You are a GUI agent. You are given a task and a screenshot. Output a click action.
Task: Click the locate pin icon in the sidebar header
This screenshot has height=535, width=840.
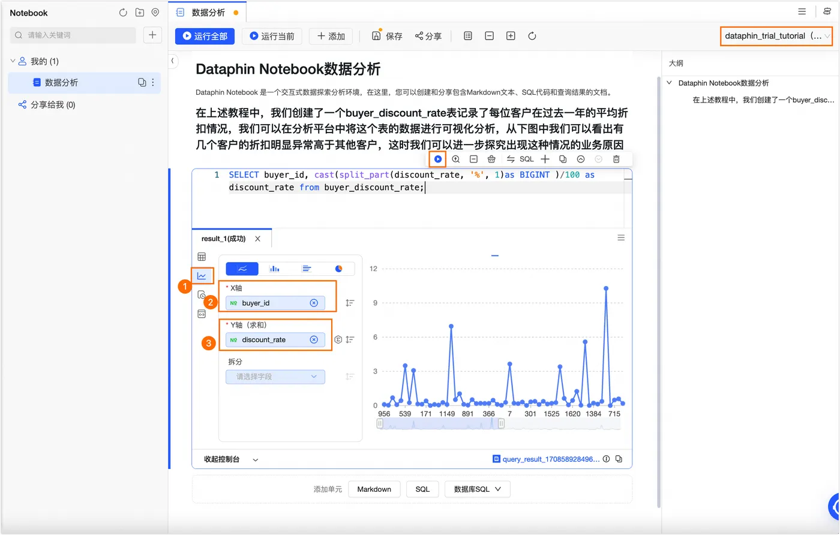[x=155, y=13]
